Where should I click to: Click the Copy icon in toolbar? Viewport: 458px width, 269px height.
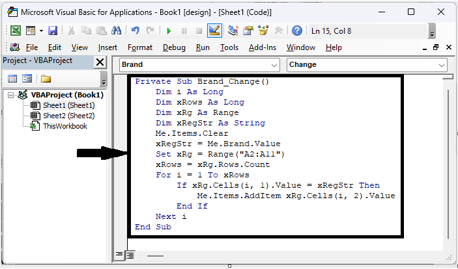[86, 31]
